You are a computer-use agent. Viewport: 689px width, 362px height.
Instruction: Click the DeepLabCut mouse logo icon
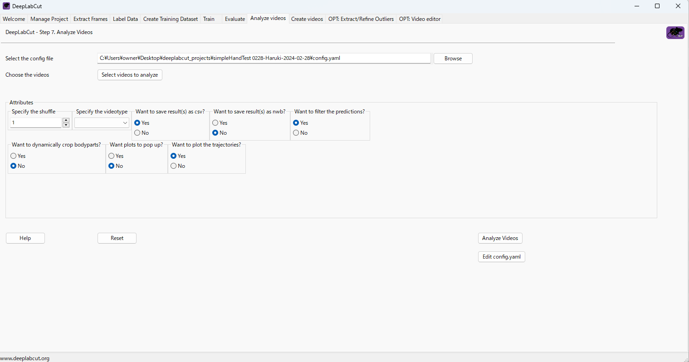pos(675,33)
